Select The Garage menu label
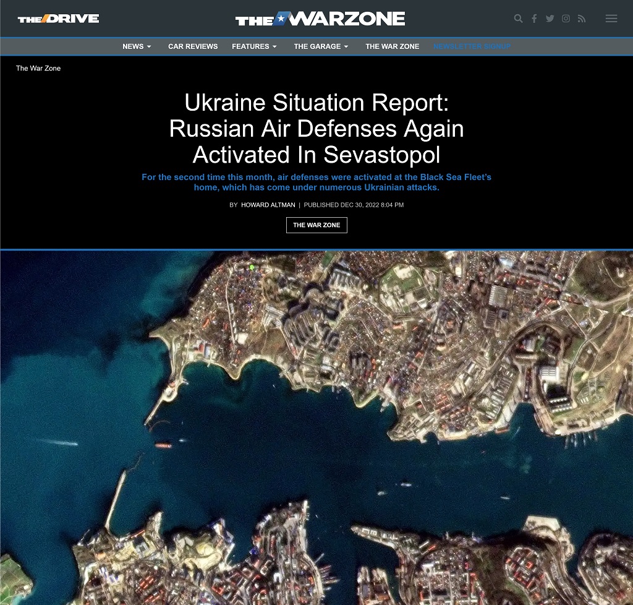The image size is (633, 605). tap(317, 46)
